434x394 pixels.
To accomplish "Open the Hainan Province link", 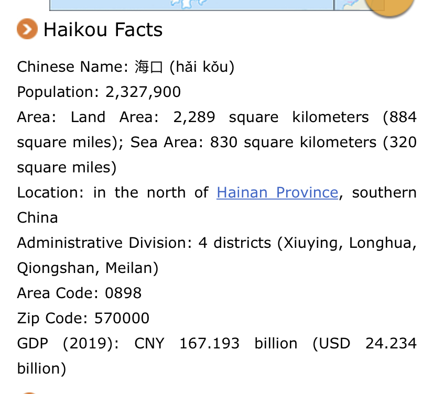I will 277,192.
